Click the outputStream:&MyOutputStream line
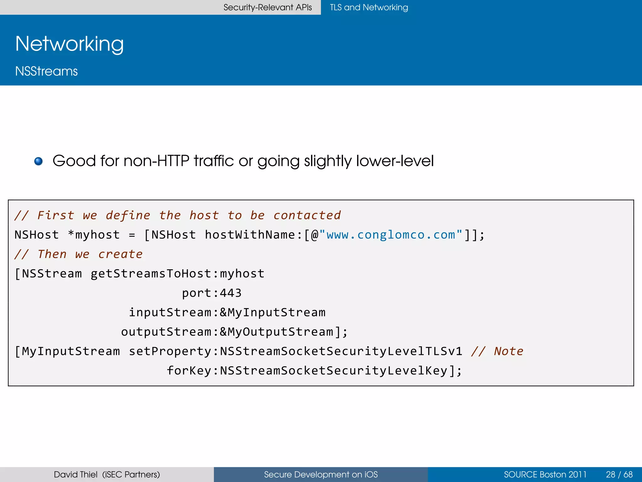This screenshot has height=482, width=642. [x=234, y=332]
